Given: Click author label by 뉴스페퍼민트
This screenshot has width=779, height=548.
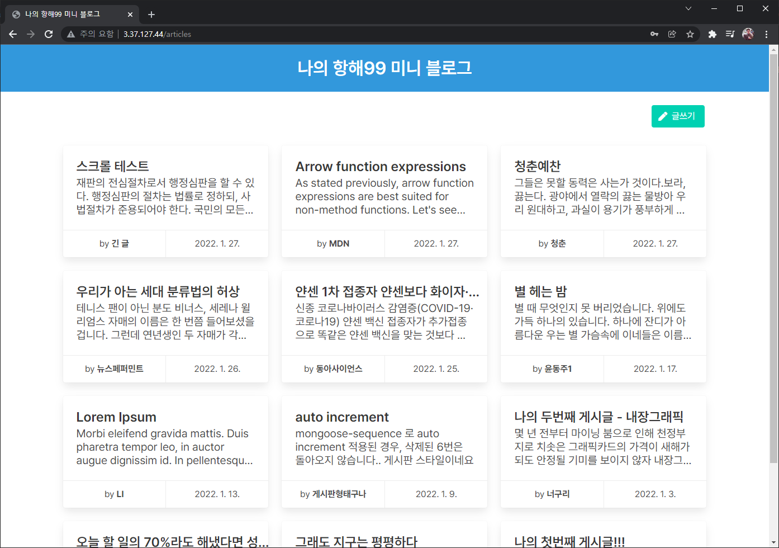Looking at the screenshot, I should tap(114, 369).
